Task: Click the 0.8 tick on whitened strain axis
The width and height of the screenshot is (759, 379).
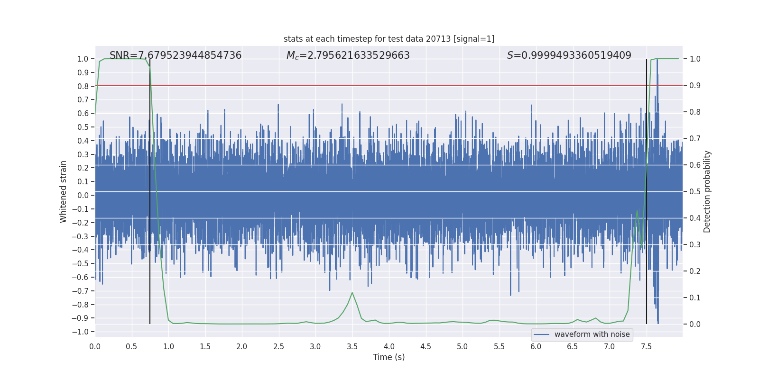Action: (83, 86)
